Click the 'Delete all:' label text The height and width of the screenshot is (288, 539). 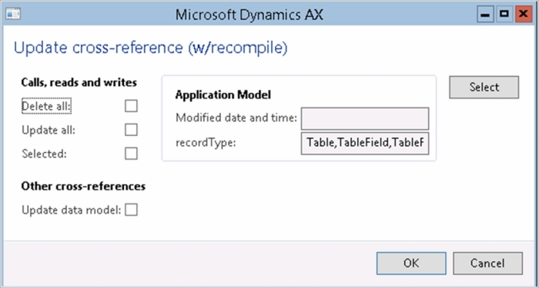[x=46, y=107]
